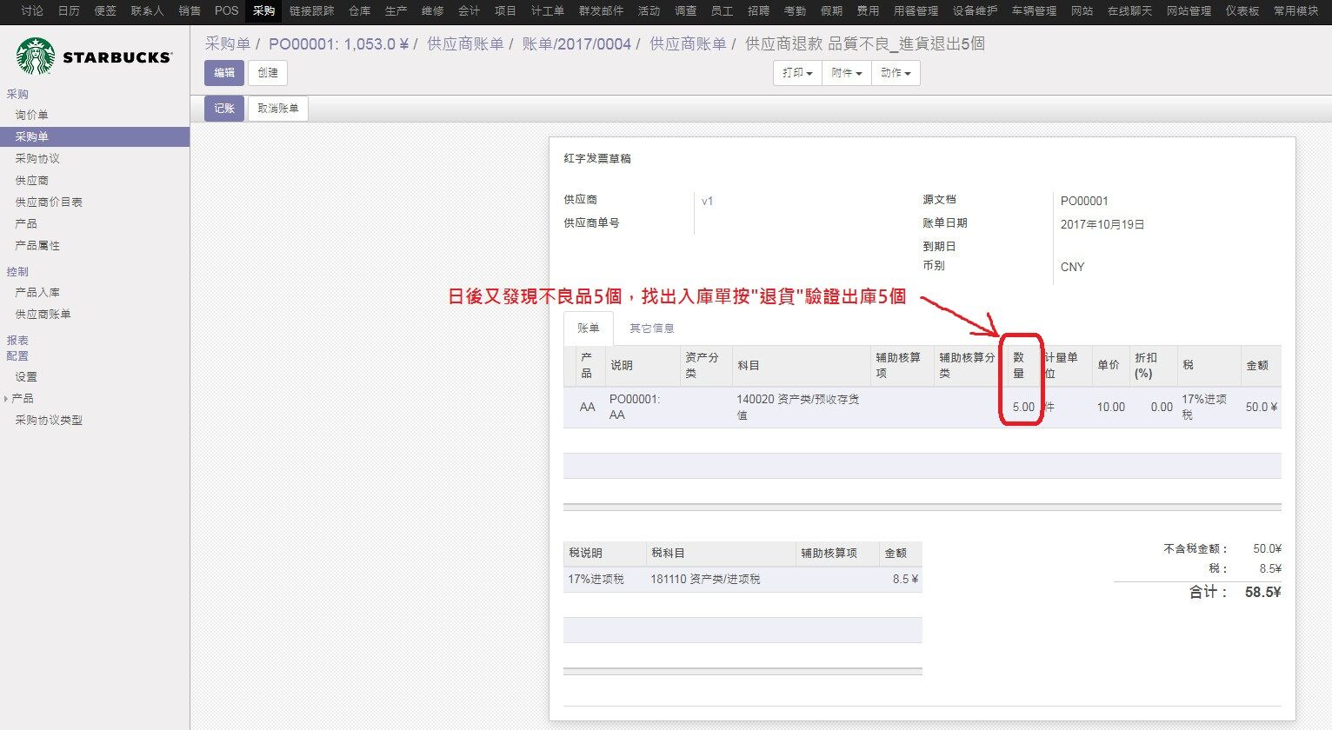This screenshot has height=730, width=1332.
Task: Open the 动作 dropdown
Action: (896, 73)
